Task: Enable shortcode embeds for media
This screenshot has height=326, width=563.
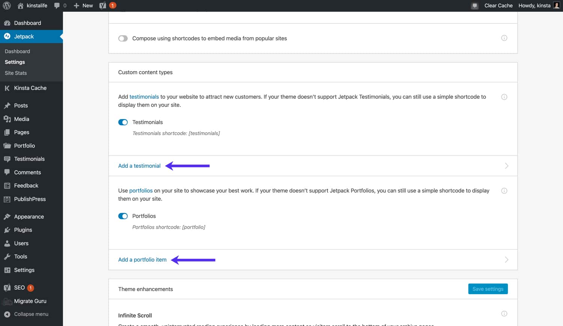Action: [x=123, y=38]
